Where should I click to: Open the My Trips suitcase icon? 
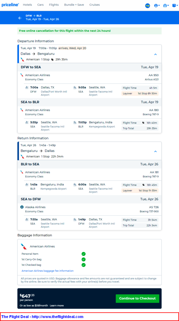pyautogui.click(x=166, y=6)
